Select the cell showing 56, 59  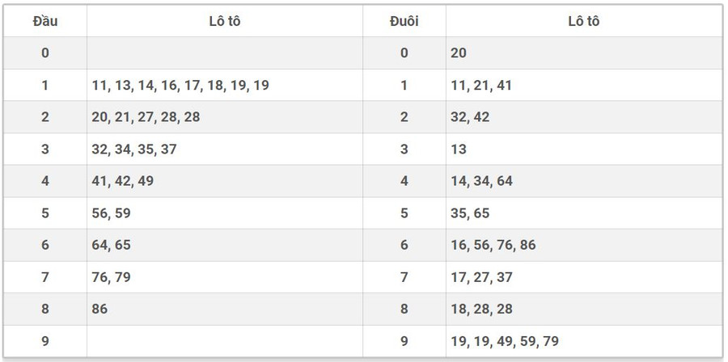pyautogui.click(x=112, y=213)
